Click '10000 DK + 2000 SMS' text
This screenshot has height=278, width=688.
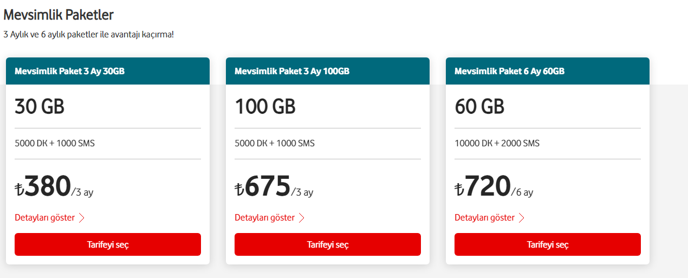(497, 144)
